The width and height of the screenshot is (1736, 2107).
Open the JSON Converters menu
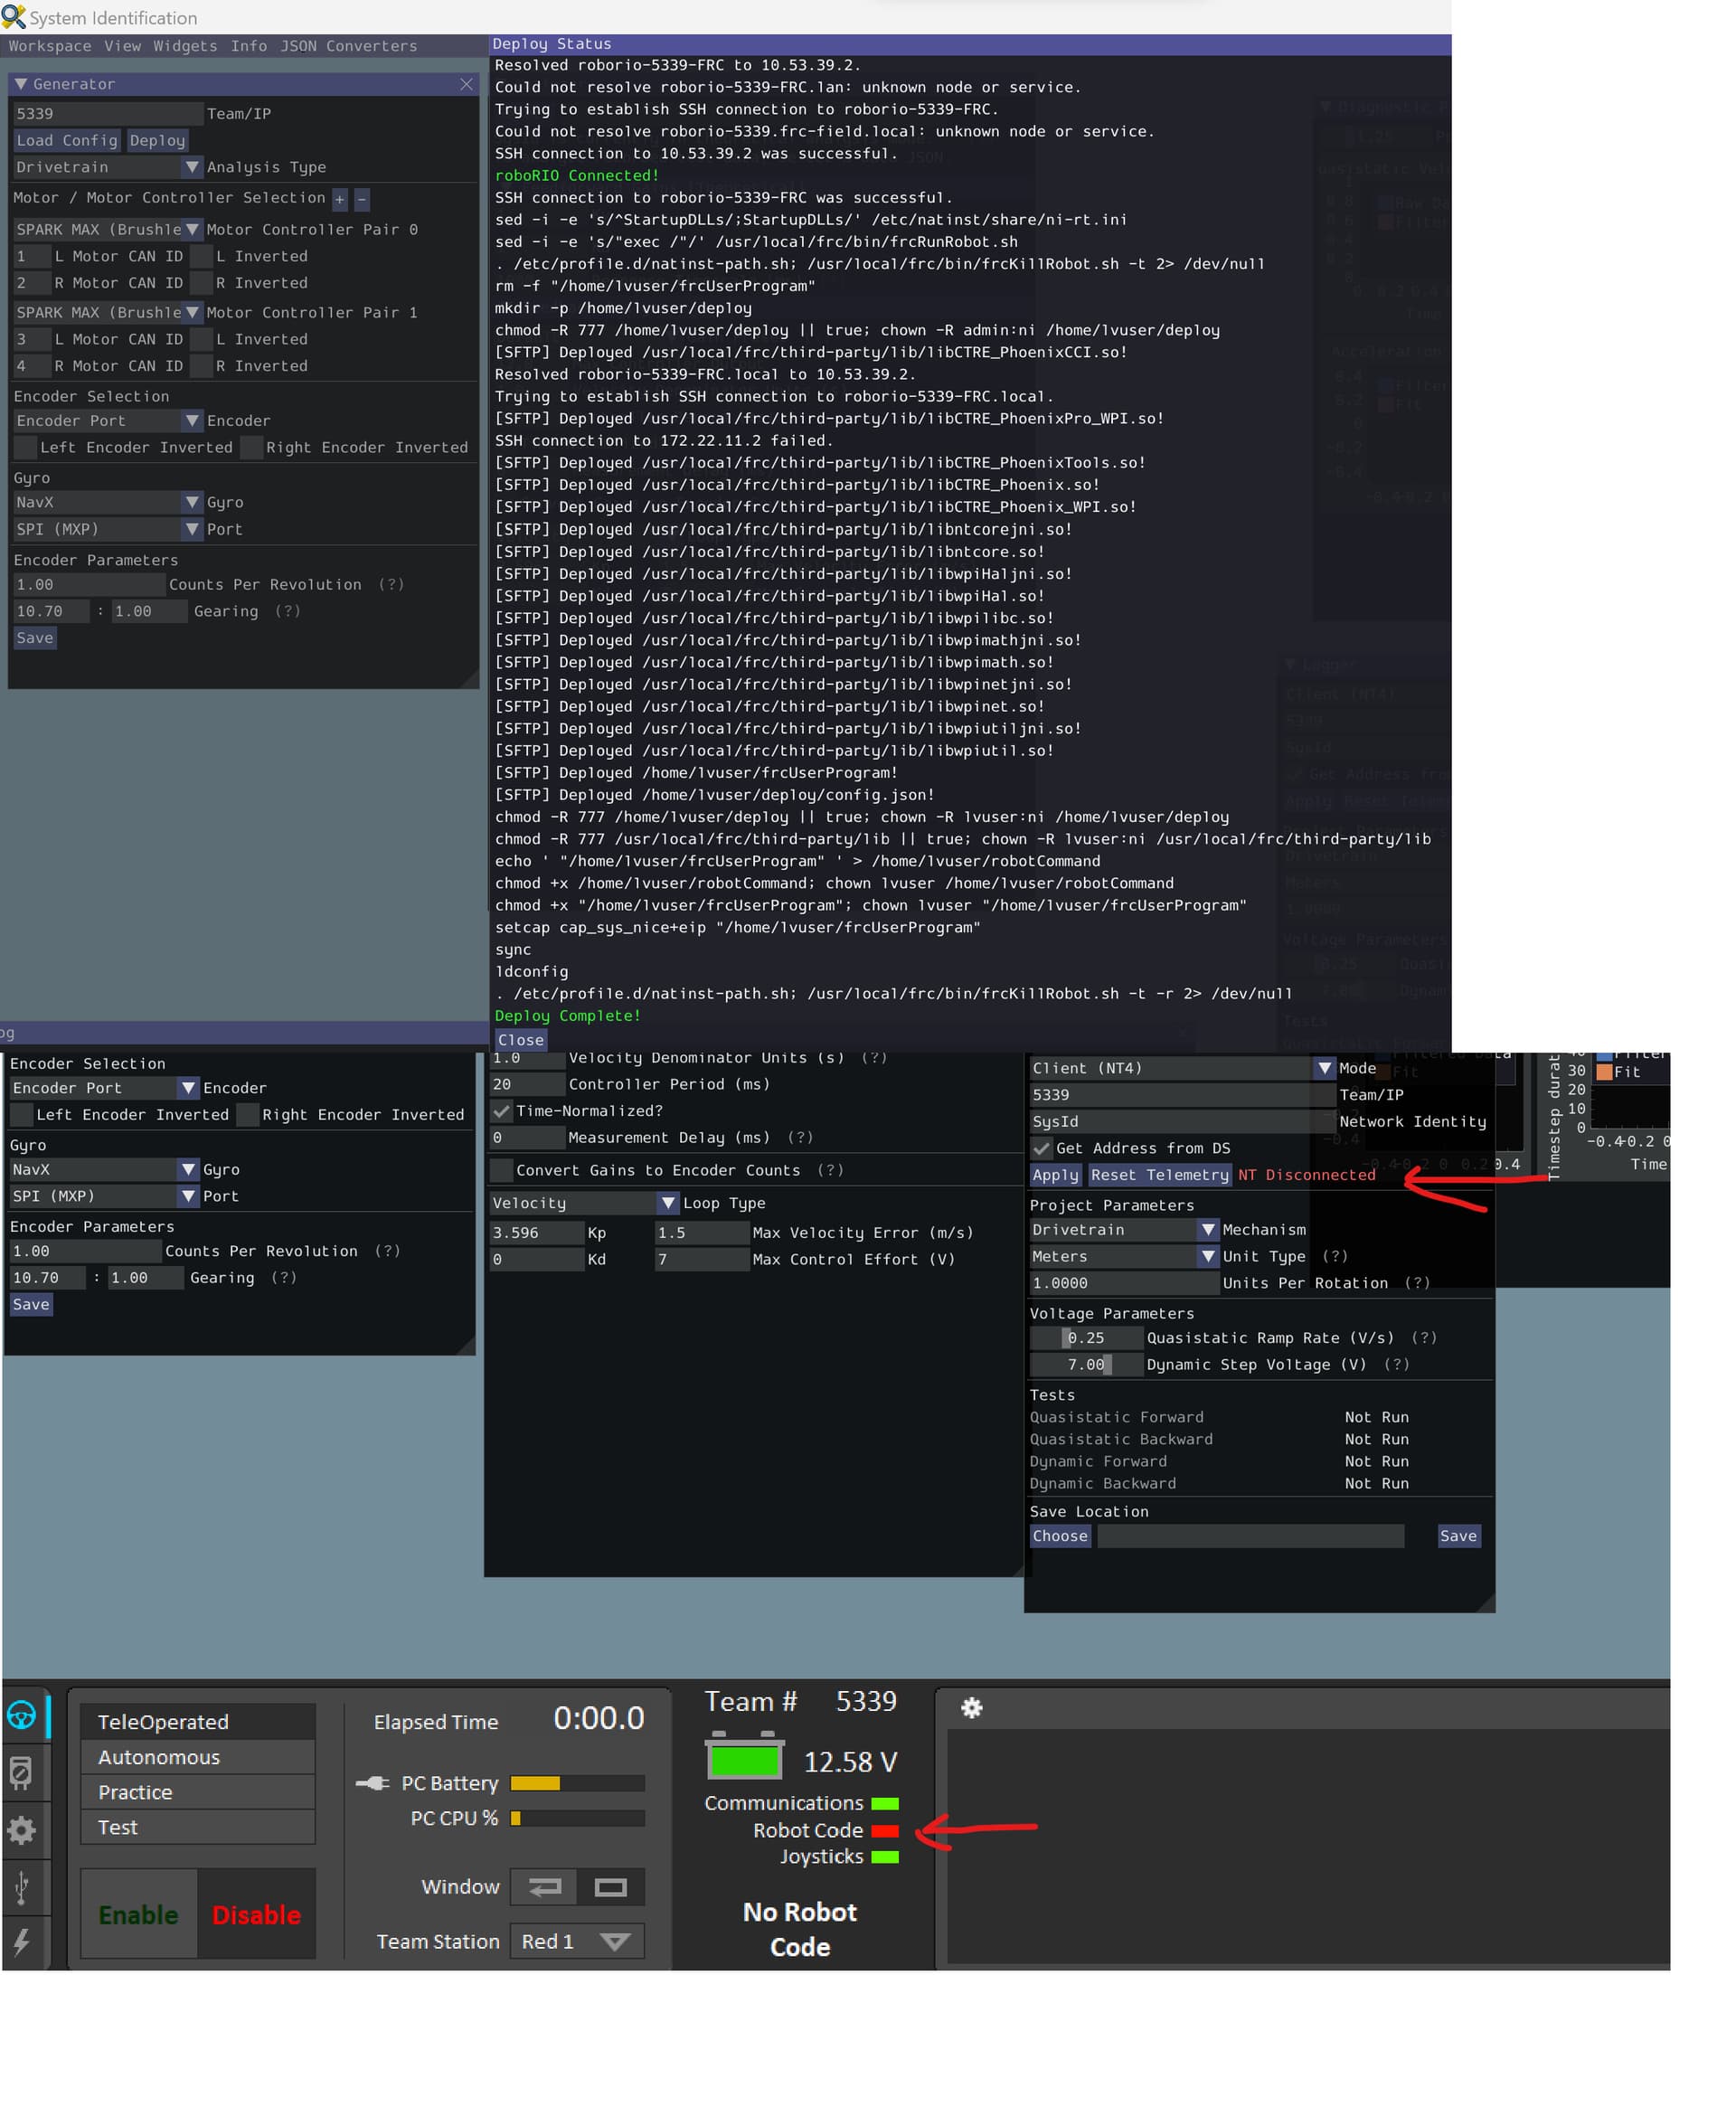pyautogui.click(x=349, y=46)
